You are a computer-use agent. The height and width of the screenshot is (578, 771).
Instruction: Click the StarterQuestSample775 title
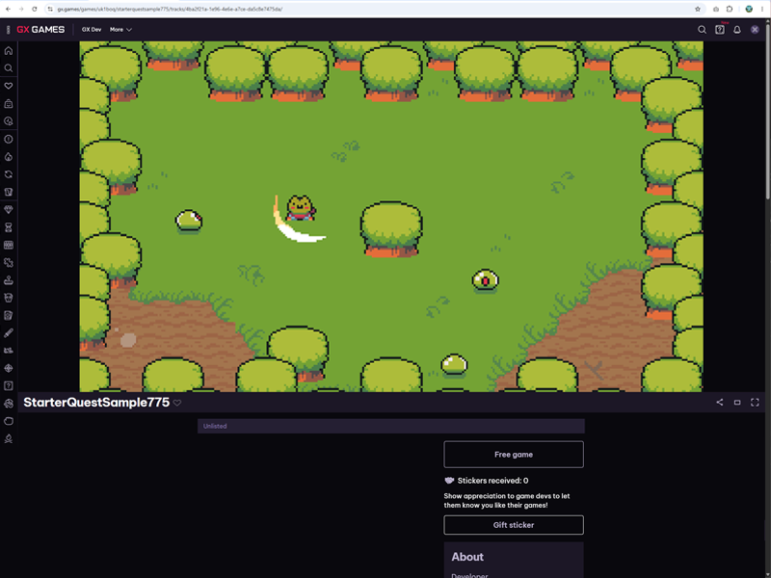(96, 403)
